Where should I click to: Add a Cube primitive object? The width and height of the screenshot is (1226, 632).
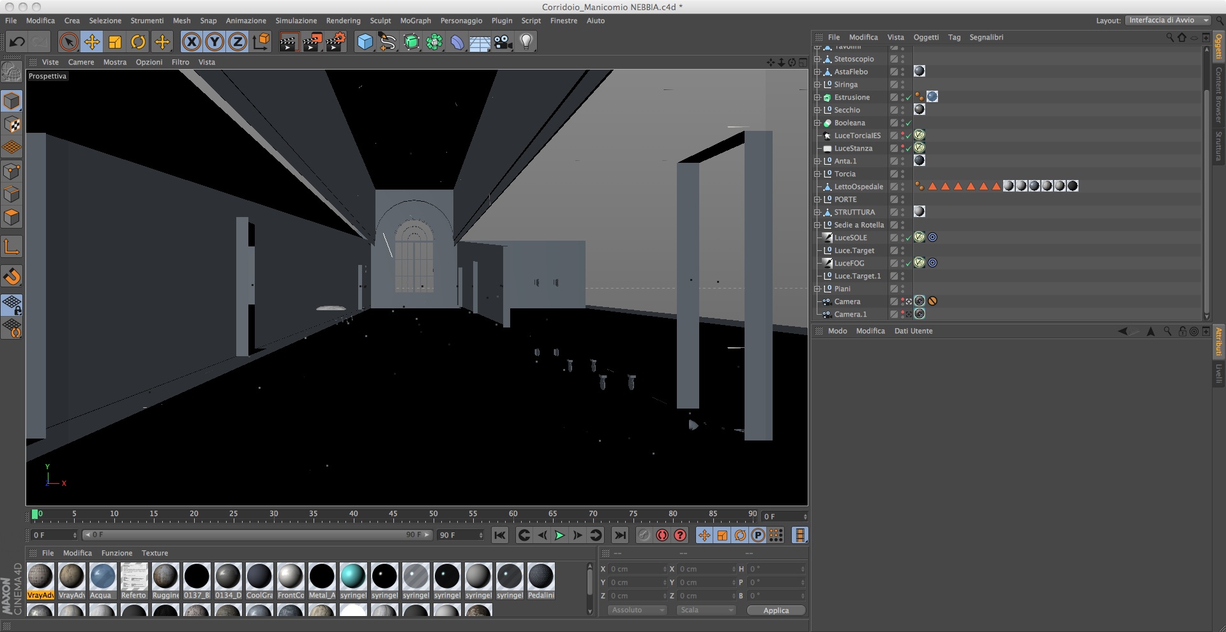point(365,42)
